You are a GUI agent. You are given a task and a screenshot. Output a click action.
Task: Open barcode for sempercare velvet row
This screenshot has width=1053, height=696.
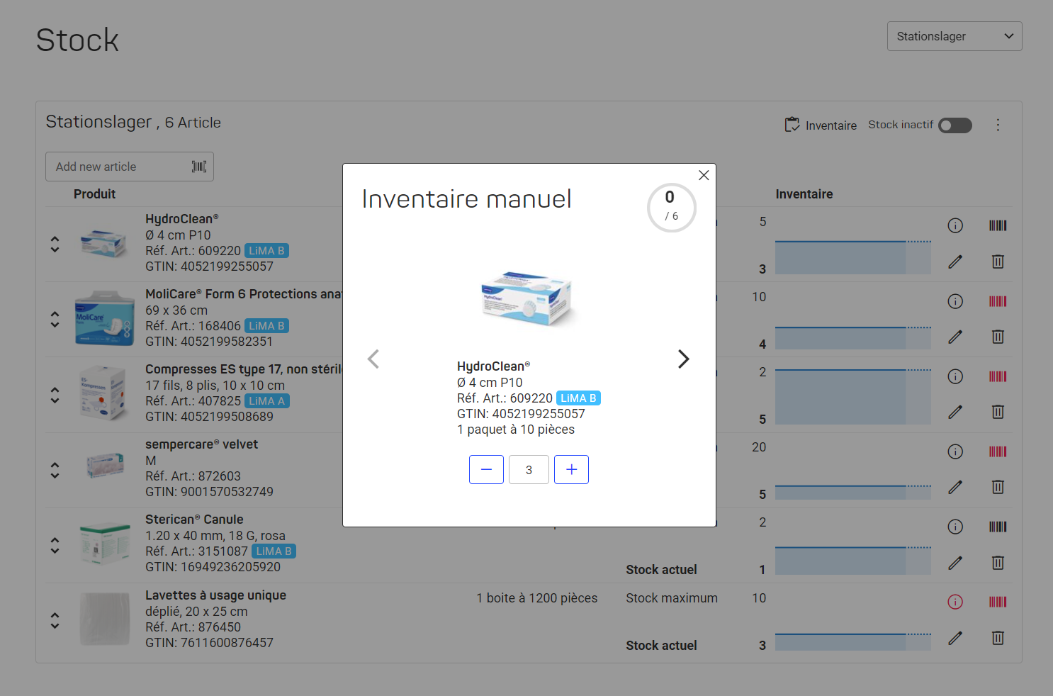click(x=998, y=451)
